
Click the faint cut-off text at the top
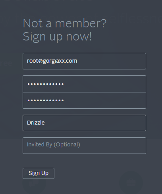pos(46,1)
